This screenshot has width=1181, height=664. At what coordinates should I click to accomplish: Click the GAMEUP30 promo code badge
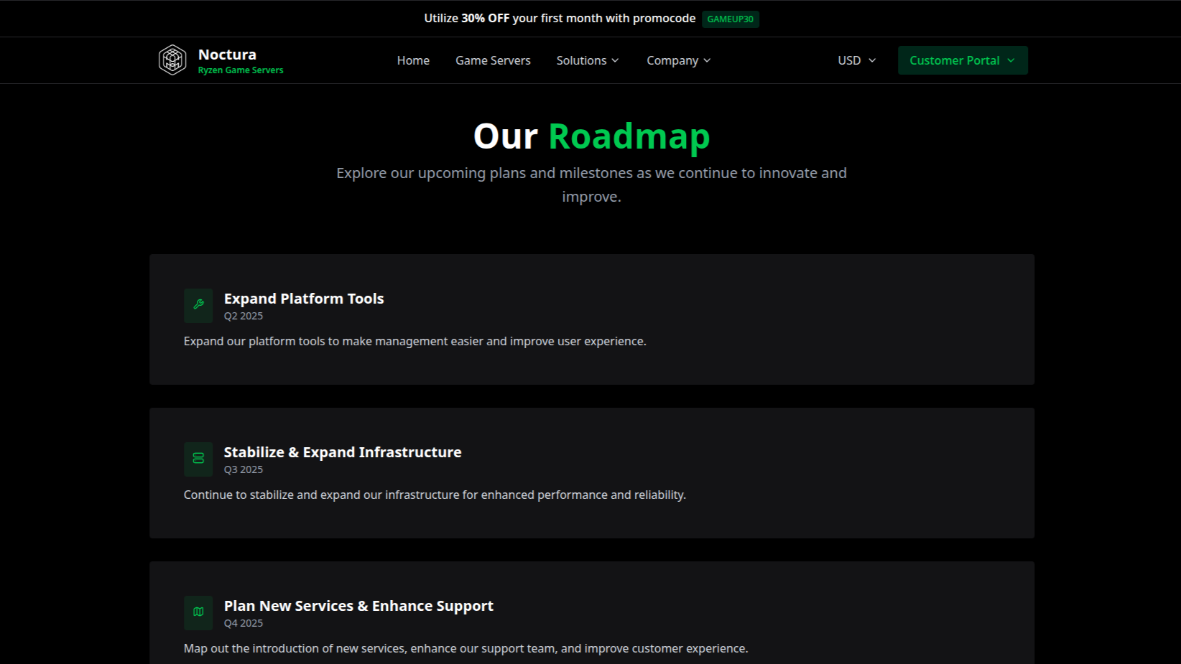coord(730,19)
